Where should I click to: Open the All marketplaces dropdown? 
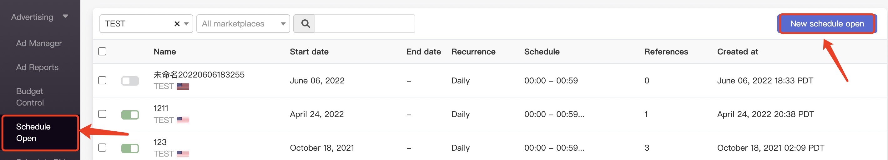(243, 24)
